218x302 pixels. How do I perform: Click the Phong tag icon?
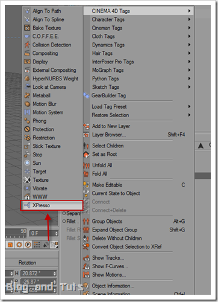pyautogui.click(x=27, y=121)
